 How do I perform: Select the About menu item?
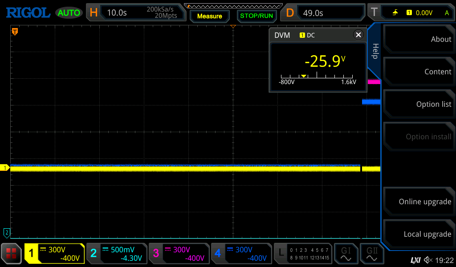[x=419, y=39]
